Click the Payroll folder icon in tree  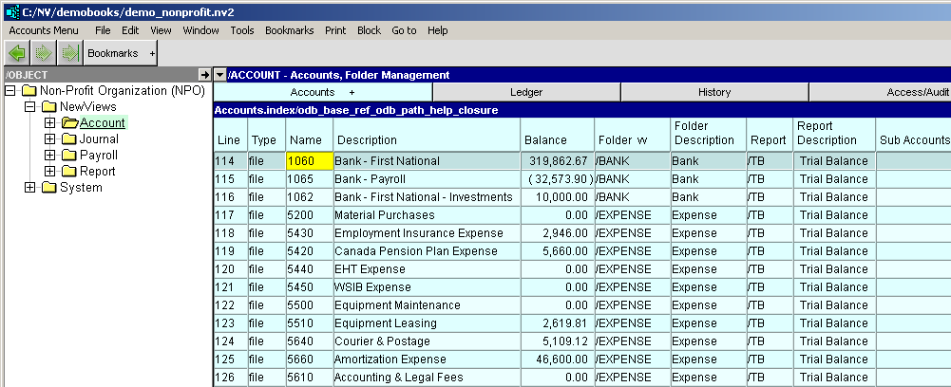coord(69,156)
